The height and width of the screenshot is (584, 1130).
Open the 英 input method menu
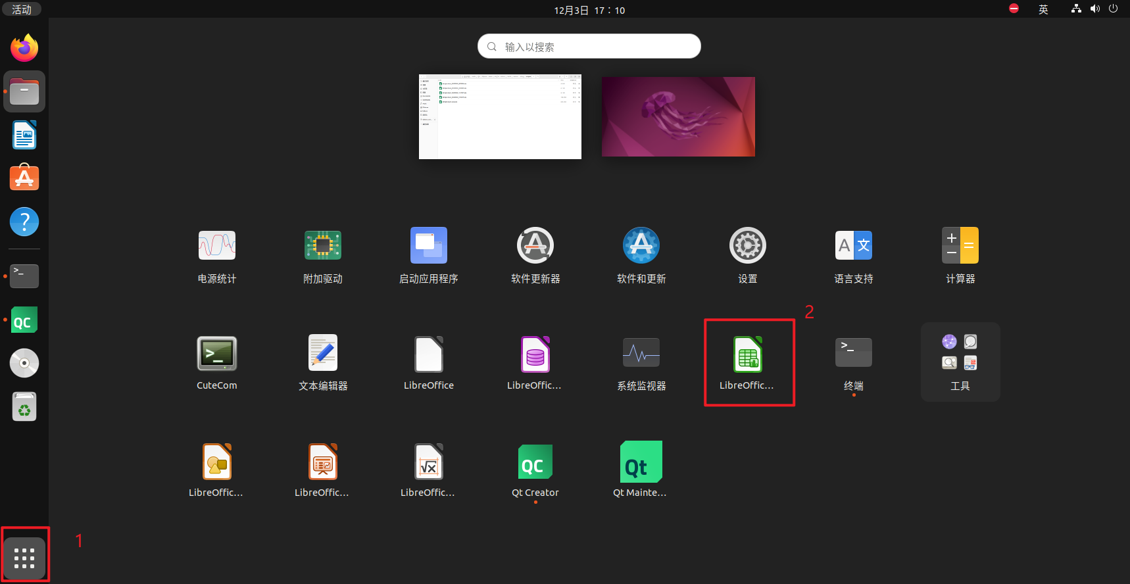point(1043,9)
